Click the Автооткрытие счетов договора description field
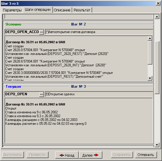 click(99, 32)
